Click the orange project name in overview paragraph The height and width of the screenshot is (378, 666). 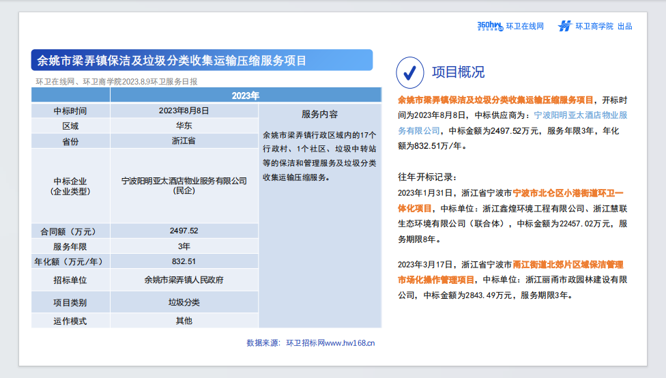click(x=495, y=100)
